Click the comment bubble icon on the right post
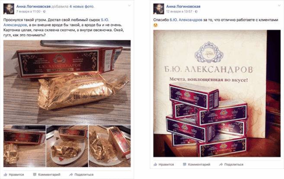This screenshot has width=284, height=179. [x=185, y=164]
